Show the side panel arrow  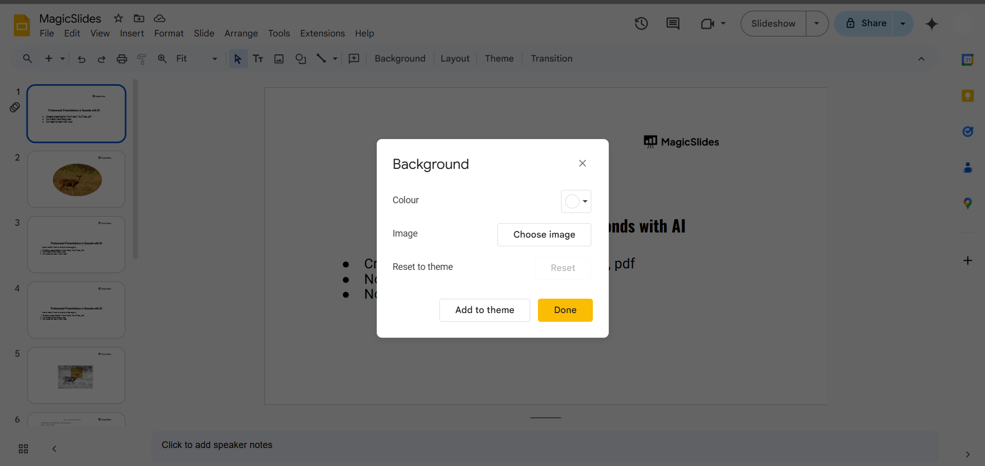[x=968, y=454]
